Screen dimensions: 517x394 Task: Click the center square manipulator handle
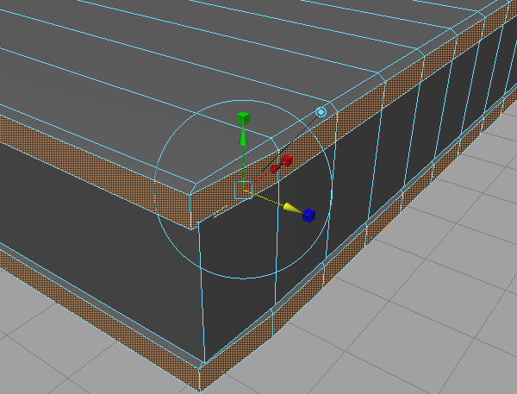coord(243,190)
